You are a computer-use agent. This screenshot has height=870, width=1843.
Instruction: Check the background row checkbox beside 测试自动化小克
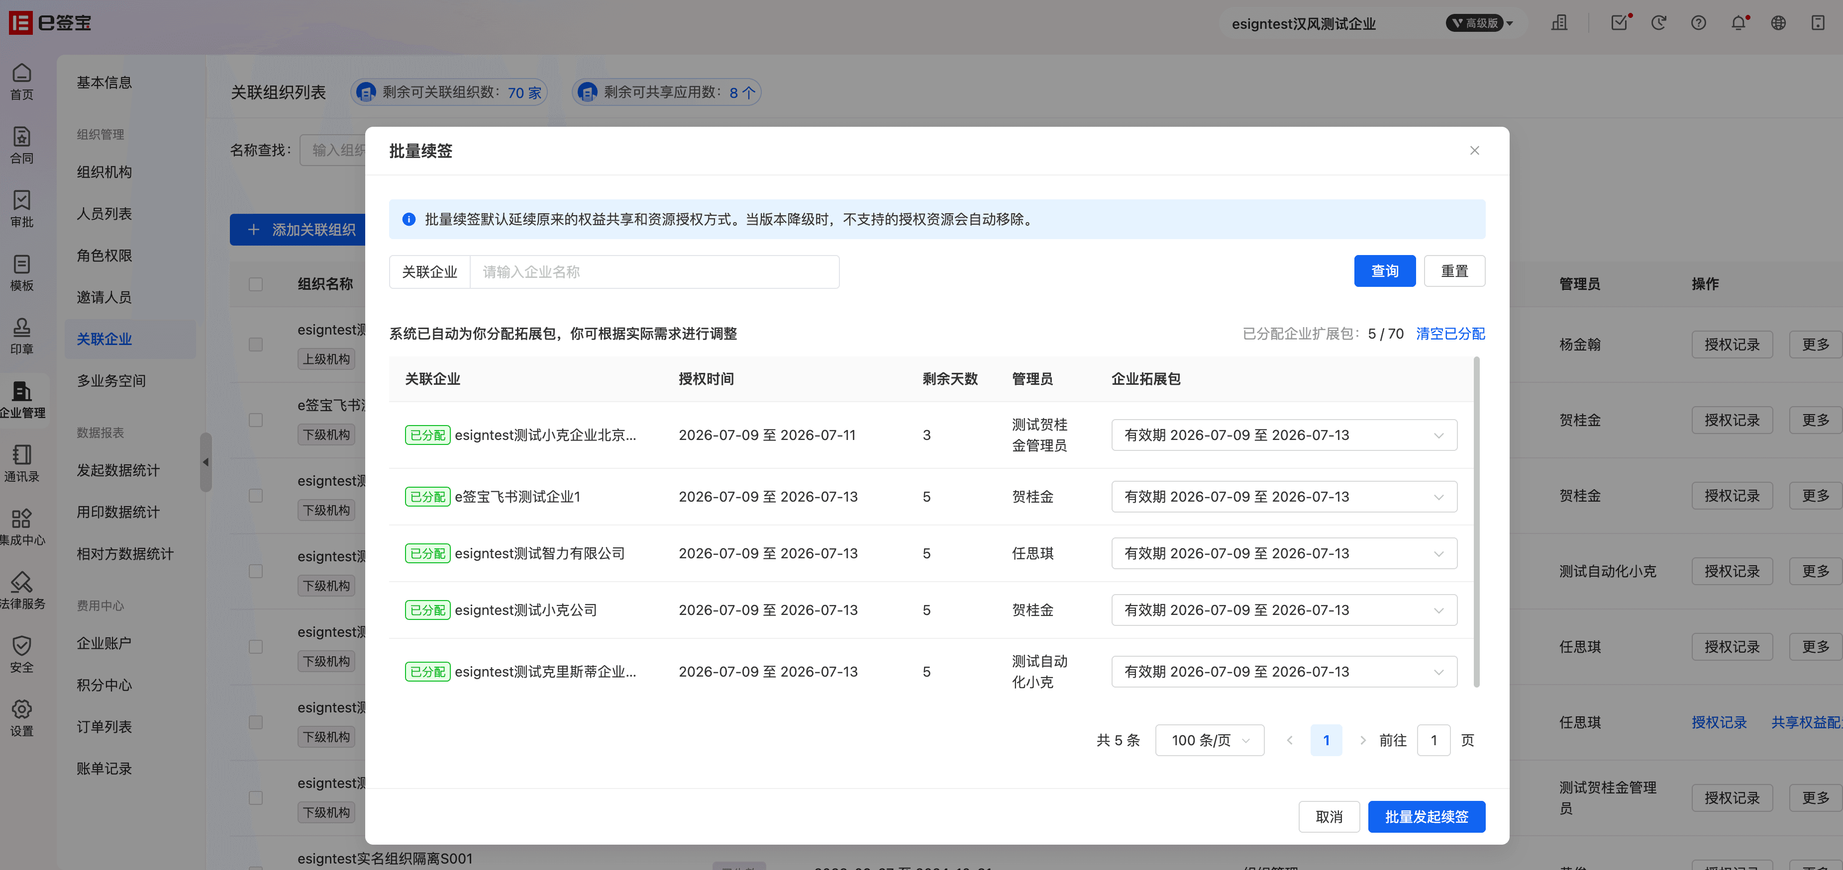(255, 571)
